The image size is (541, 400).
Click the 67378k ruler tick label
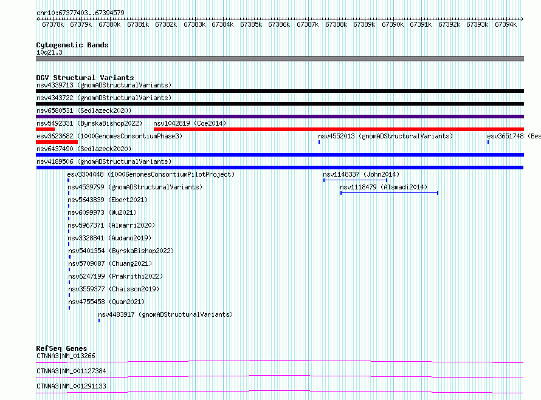[53, 24]
